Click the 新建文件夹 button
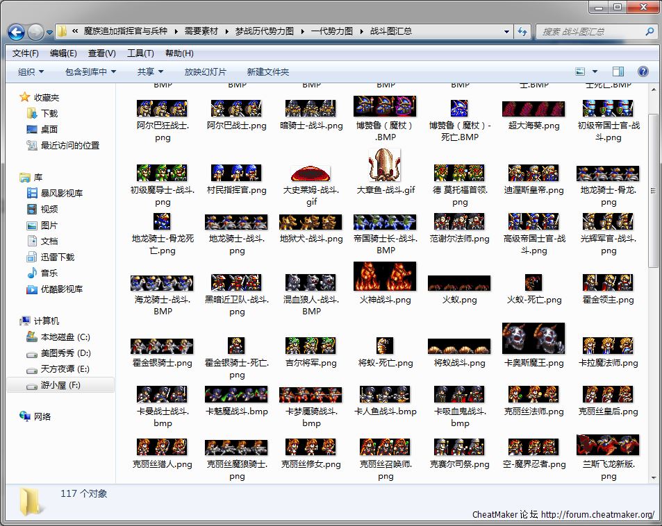 268,72
